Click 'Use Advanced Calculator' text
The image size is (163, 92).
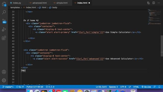[x=119, y=59]
